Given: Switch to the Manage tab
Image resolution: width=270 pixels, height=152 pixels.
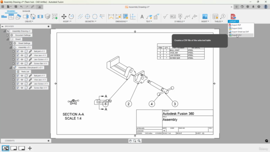Looking at the screenshot, I should (26, 11).
